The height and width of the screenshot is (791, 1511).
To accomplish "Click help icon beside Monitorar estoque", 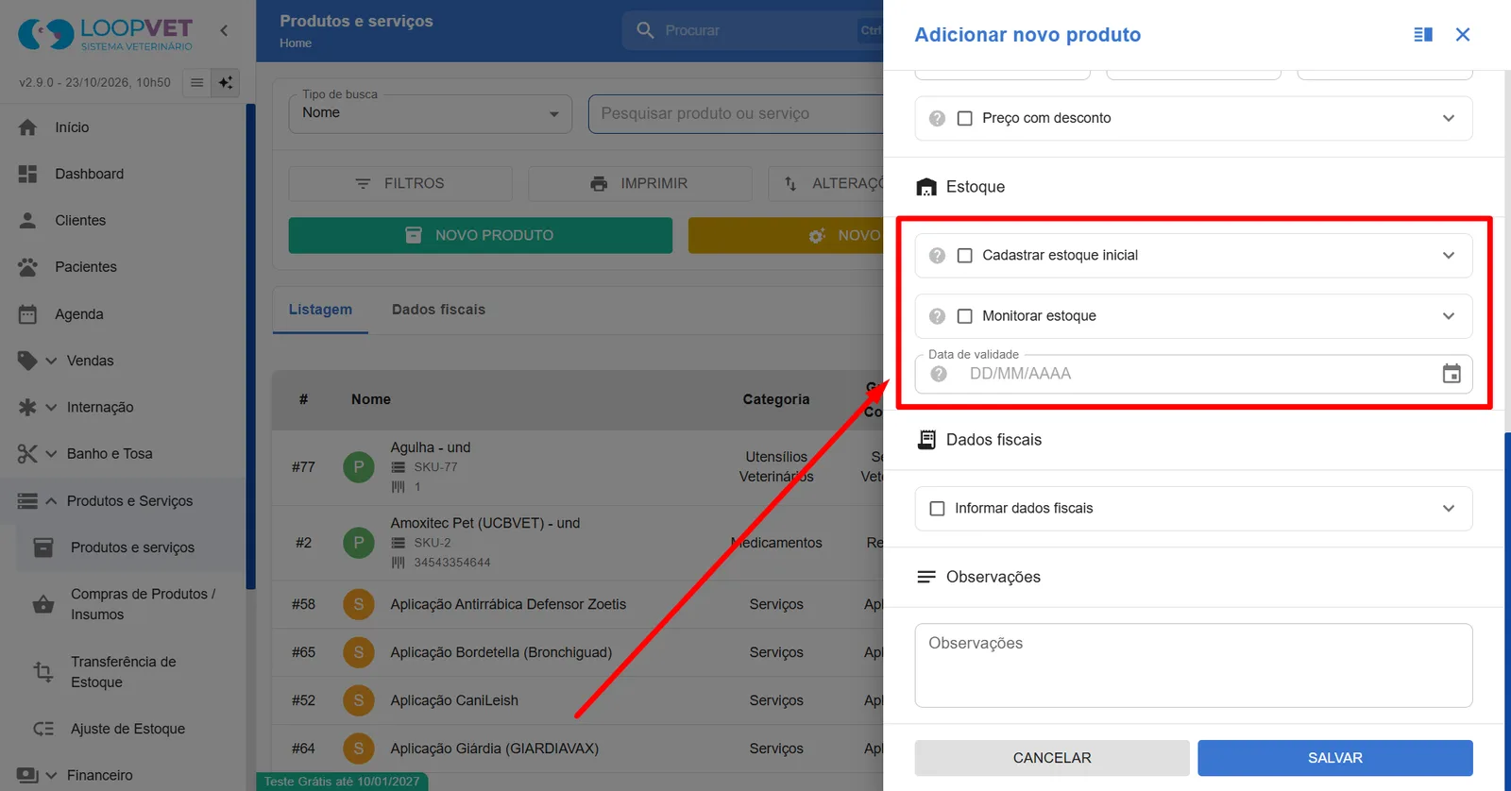I will click(x=937, y=316).
